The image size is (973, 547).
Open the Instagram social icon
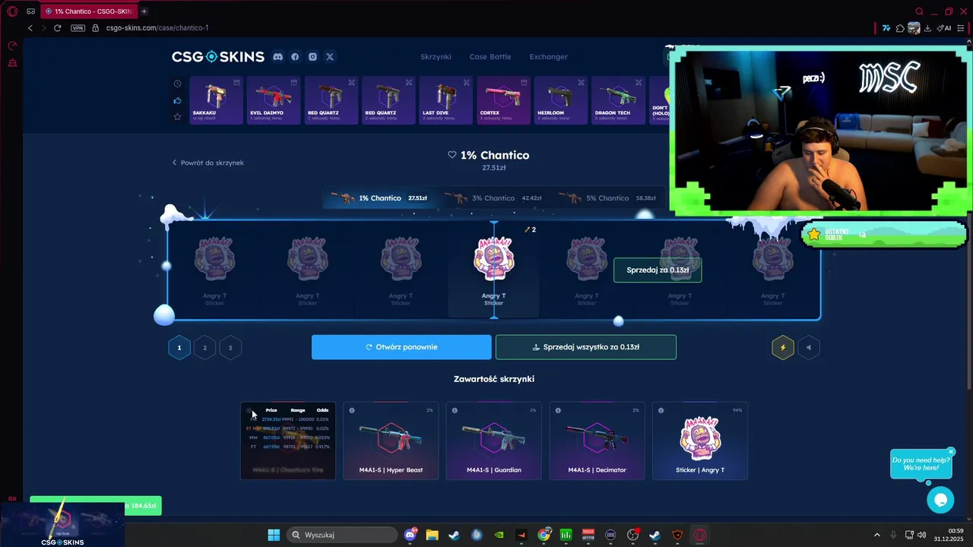click(312, 57)
